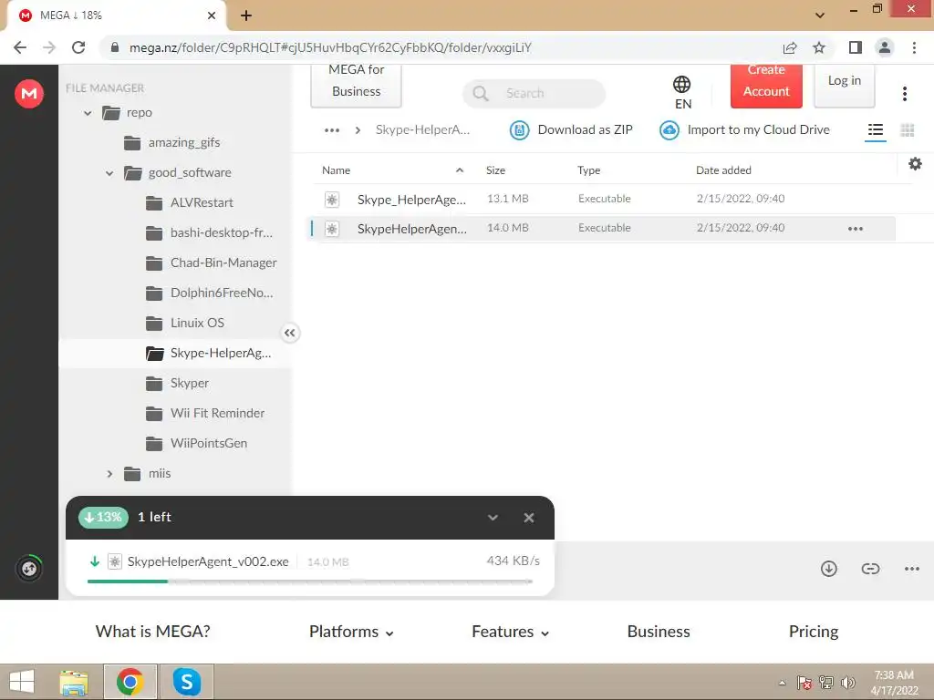Open the Chrome menu
The height and width of the screenshot is (700, 934).
coord(914,47)
